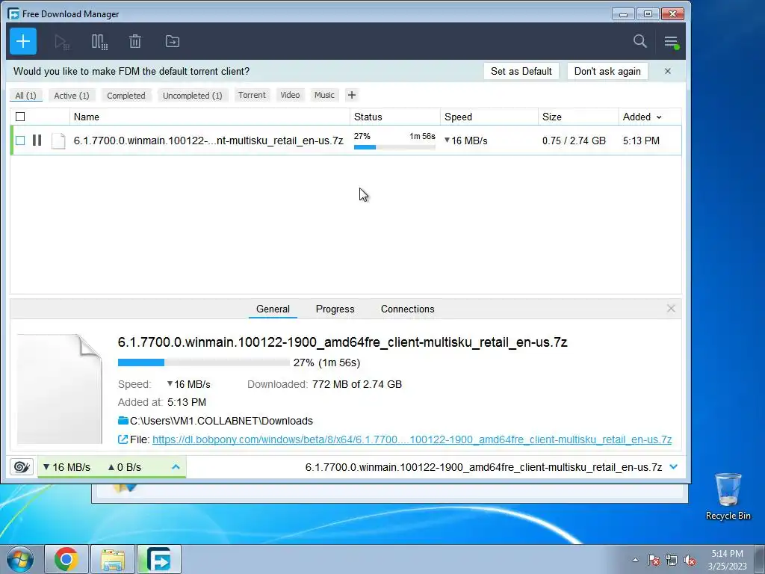
Task: Click the pause selected downloads toolbar icon
Action: [99, 42]
